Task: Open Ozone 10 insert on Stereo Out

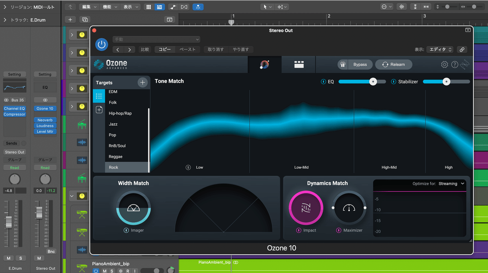Action: (x=45, y=109)
